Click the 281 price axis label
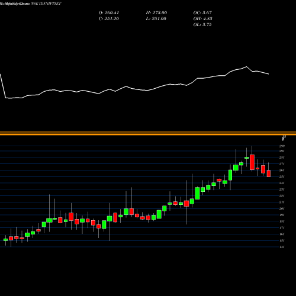The width and height of the screenshot is (296, 296). coord(282,157)
